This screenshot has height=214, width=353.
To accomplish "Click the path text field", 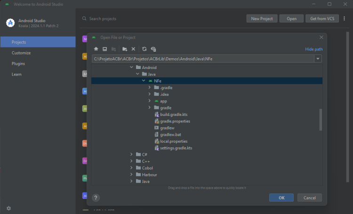I will [x=203, y=59].
